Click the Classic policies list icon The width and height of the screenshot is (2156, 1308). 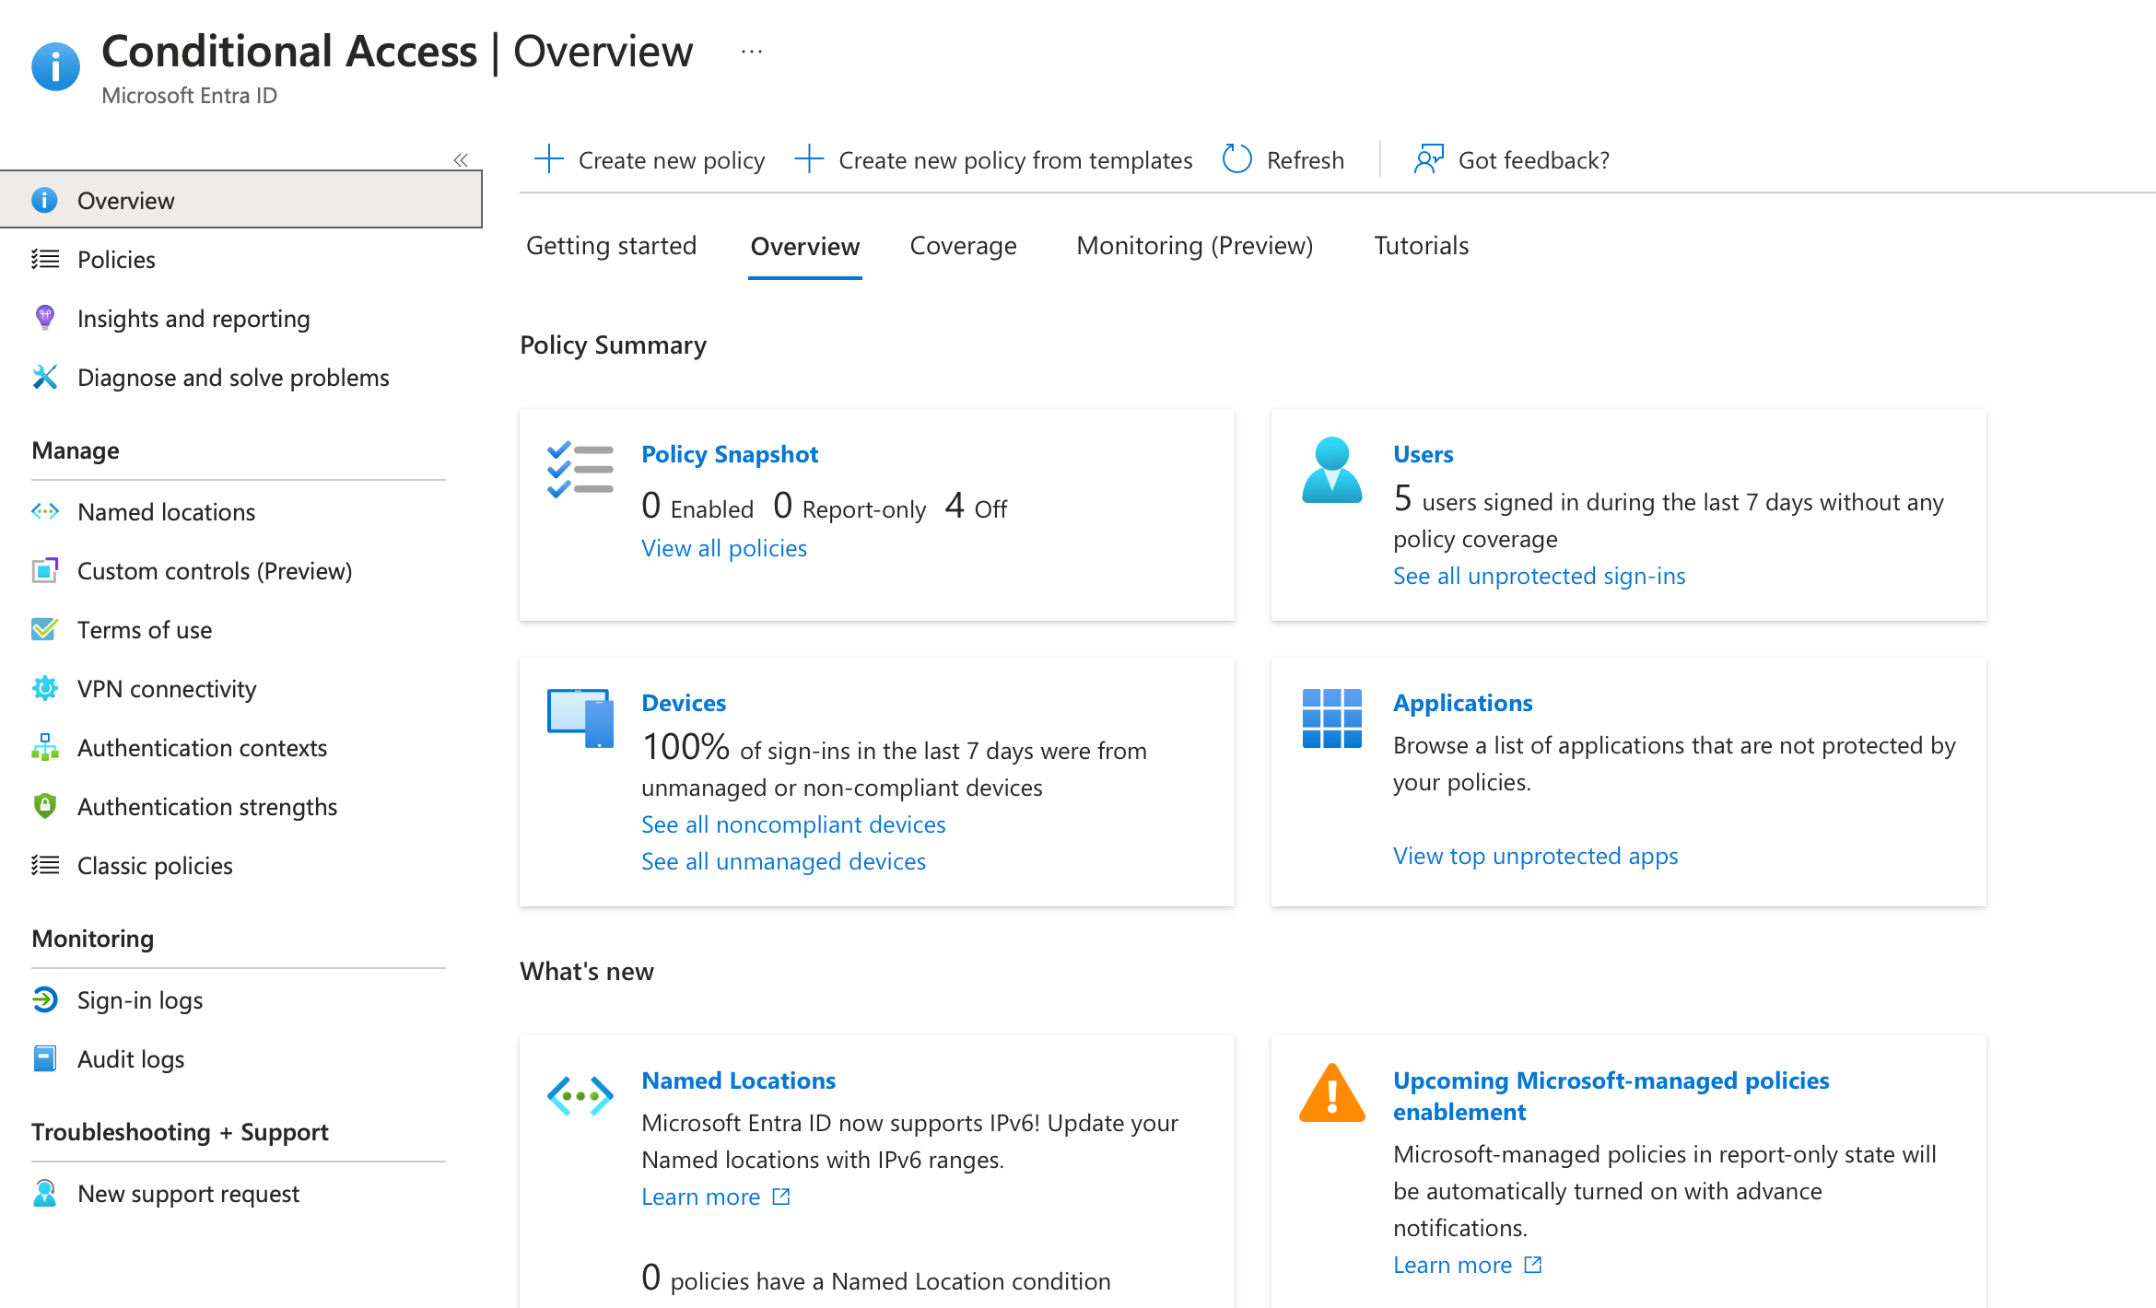pos(45,865)
